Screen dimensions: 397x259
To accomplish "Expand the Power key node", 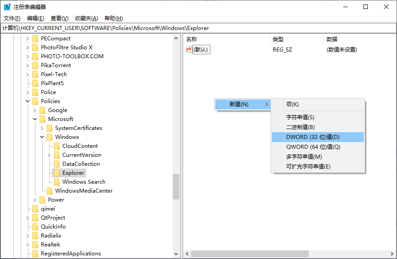I will [x=35, y=200].
